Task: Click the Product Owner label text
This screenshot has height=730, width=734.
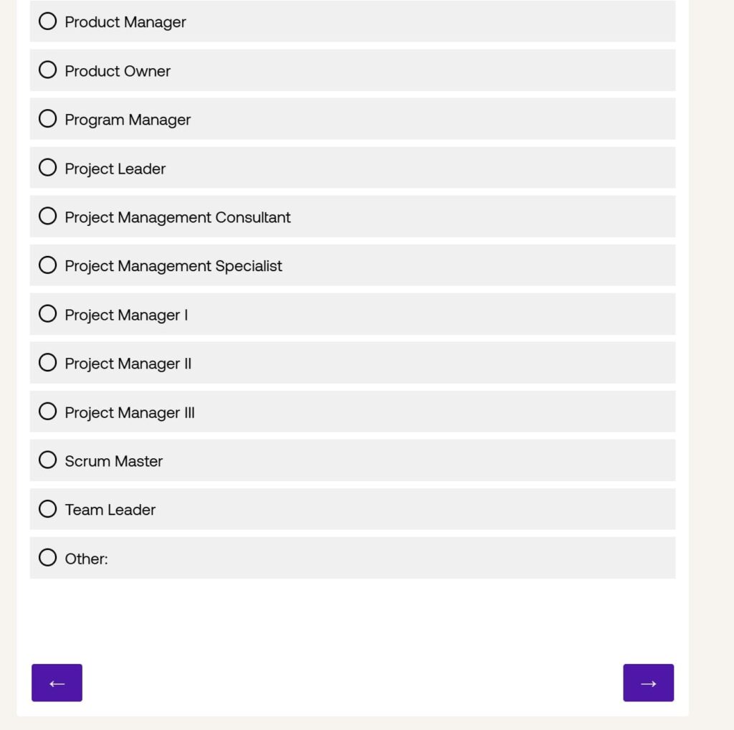Action: coord(118,71)
